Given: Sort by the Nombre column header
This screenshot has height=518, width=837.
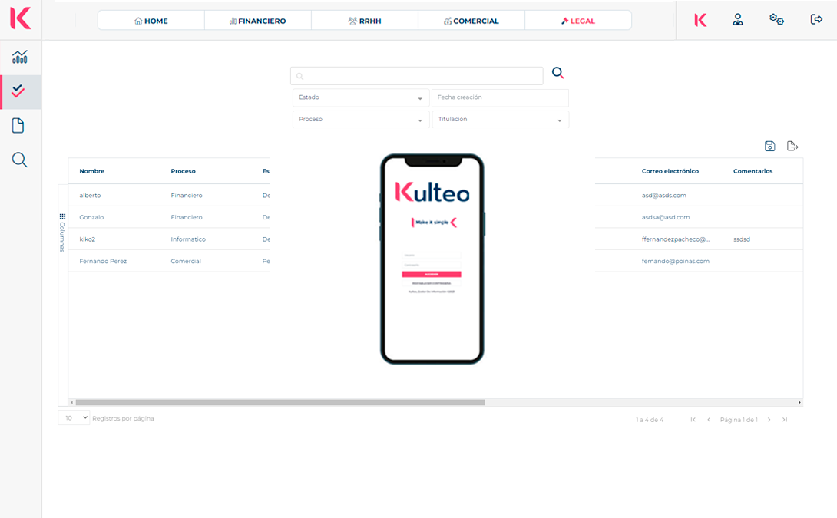Looking at the screenshot, I should [x=92, y=171].
